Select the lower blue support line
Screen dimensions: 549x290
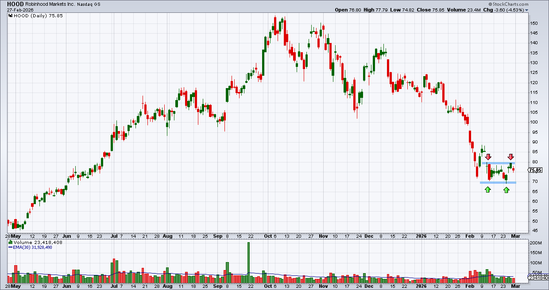coord(498,182)
